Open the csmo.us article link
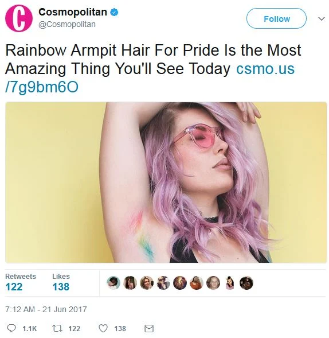Image resolution: width=329 pixels, height=338 pixels. (150, 78)
